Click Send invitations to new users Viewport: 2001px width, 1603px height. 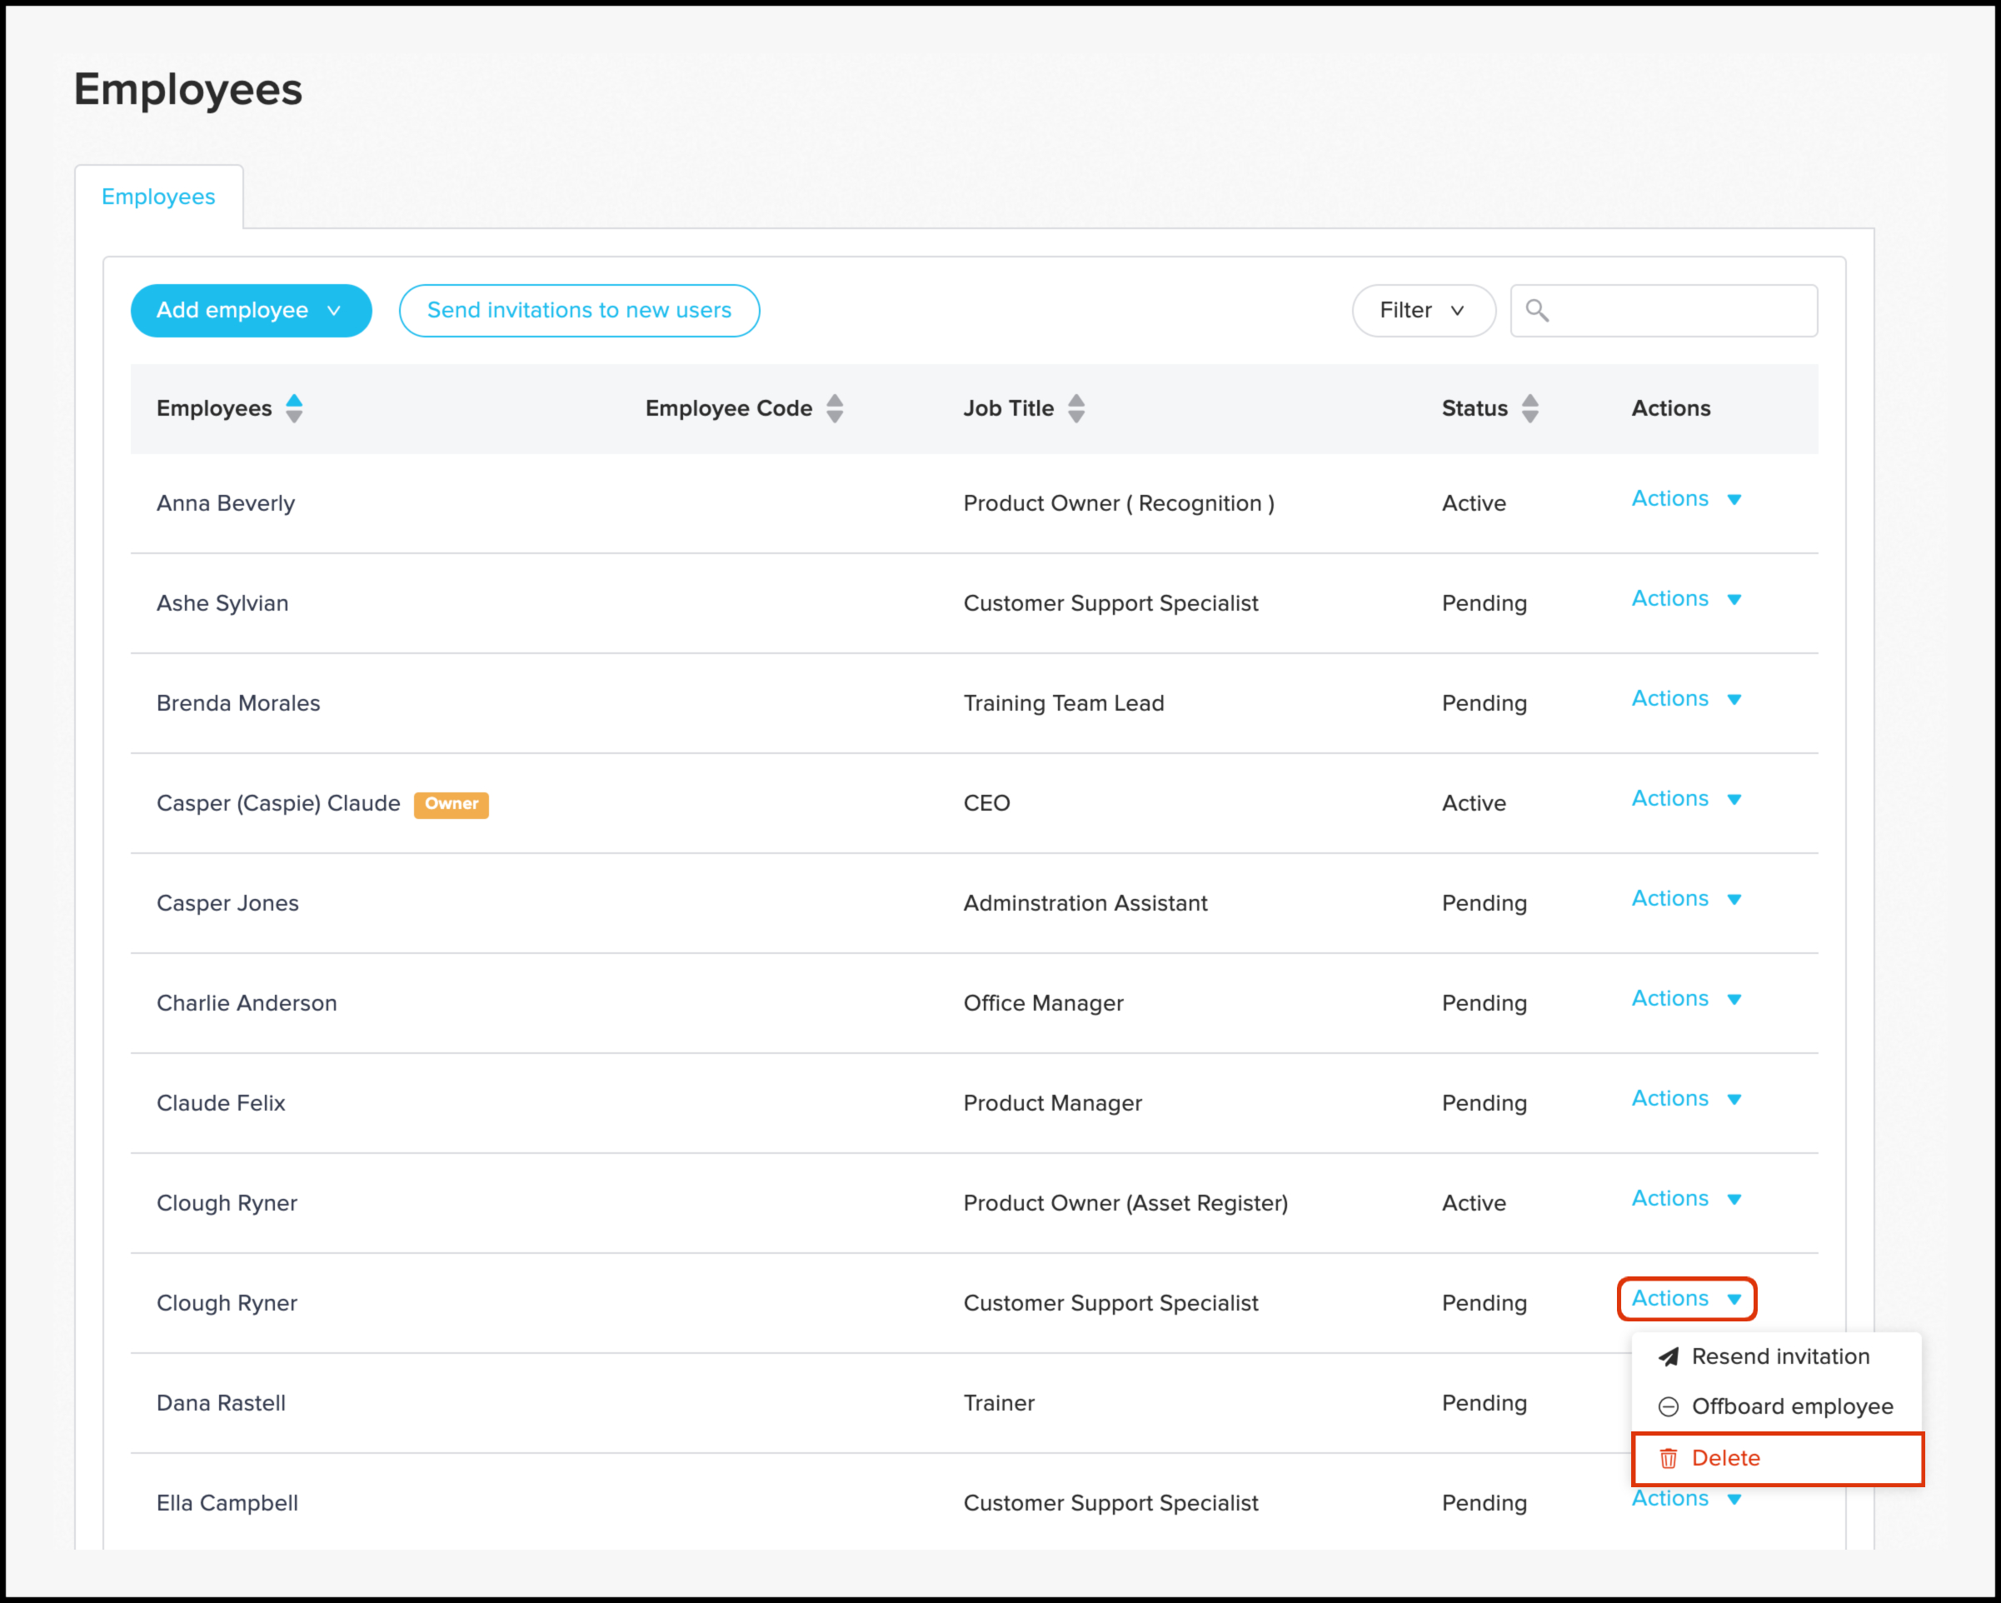(579, 310)
